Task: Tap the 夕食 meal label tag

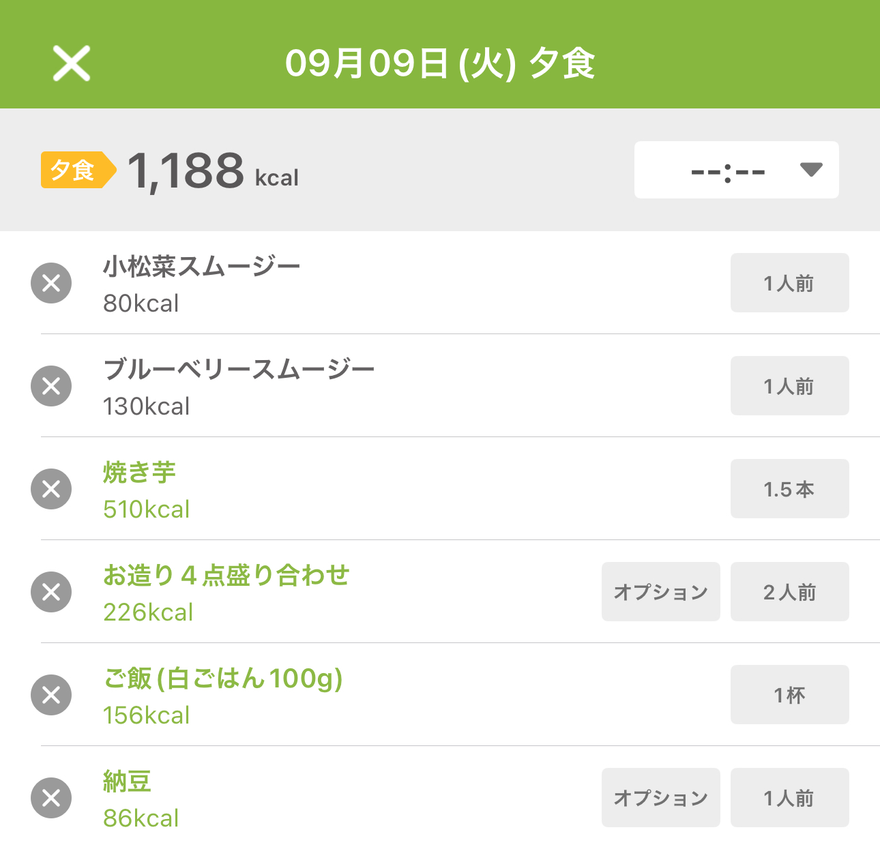Action: click(x=78, y=170)
